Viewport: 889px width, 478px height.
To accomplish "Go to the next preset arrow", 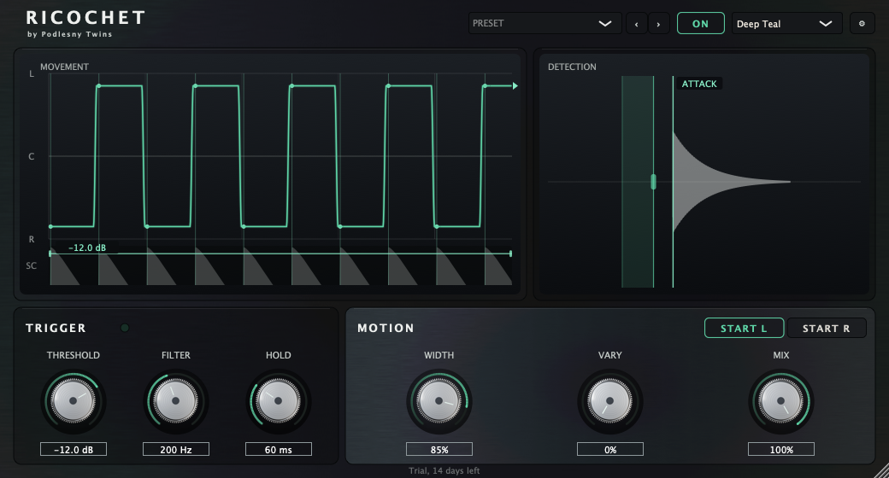I will [x=658, y=24].
